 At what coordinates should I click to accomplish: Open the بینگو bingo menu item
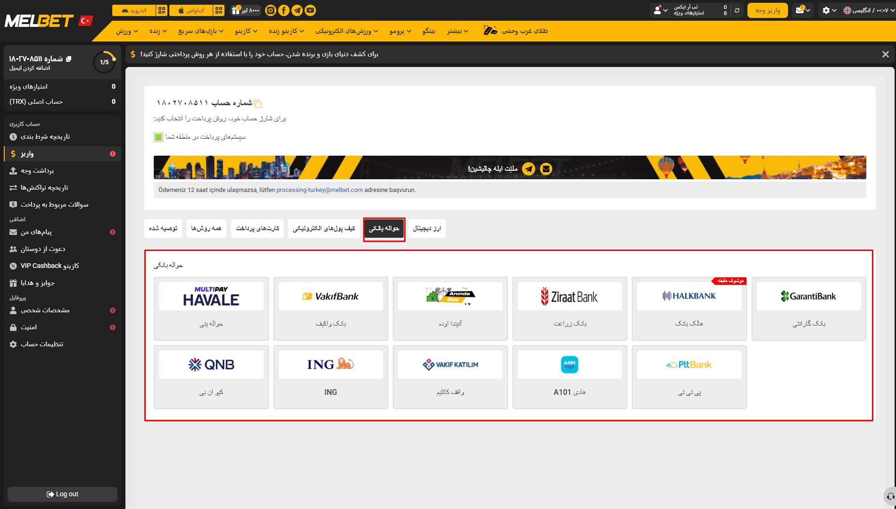429,31
